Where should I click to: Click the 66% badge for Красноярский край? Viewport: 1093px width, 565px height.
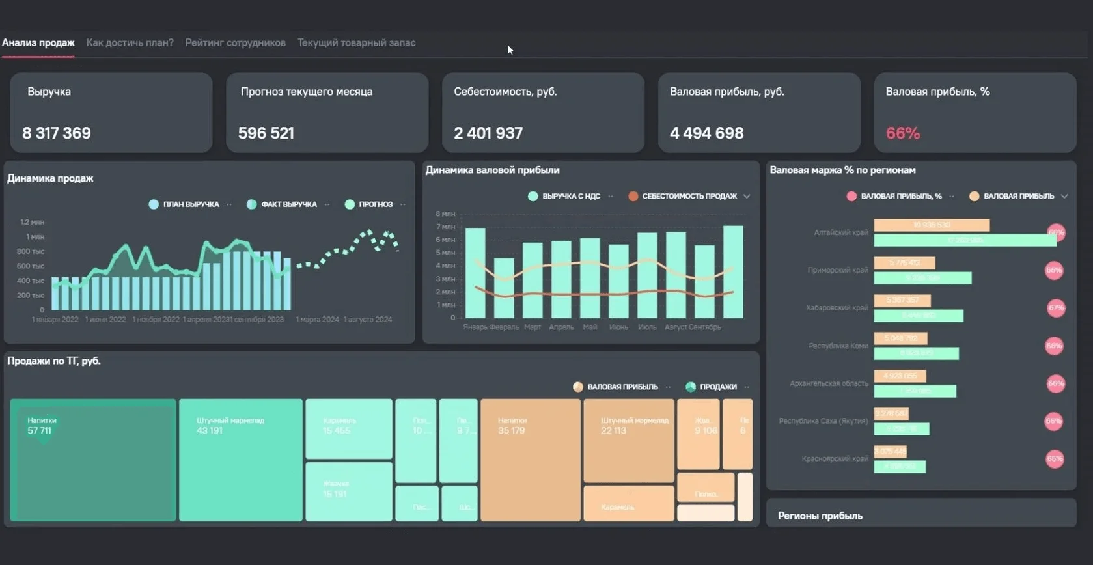click(x=1055, y=459)
